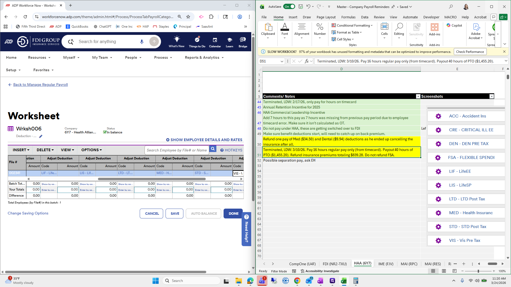Click Back to Manage Regular Payroll link

(x=40, y=85)
